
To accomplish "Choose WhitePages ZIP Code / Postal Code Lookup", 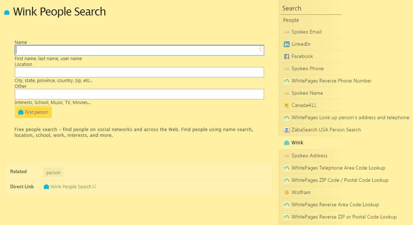I will click(x=340, y=180).
